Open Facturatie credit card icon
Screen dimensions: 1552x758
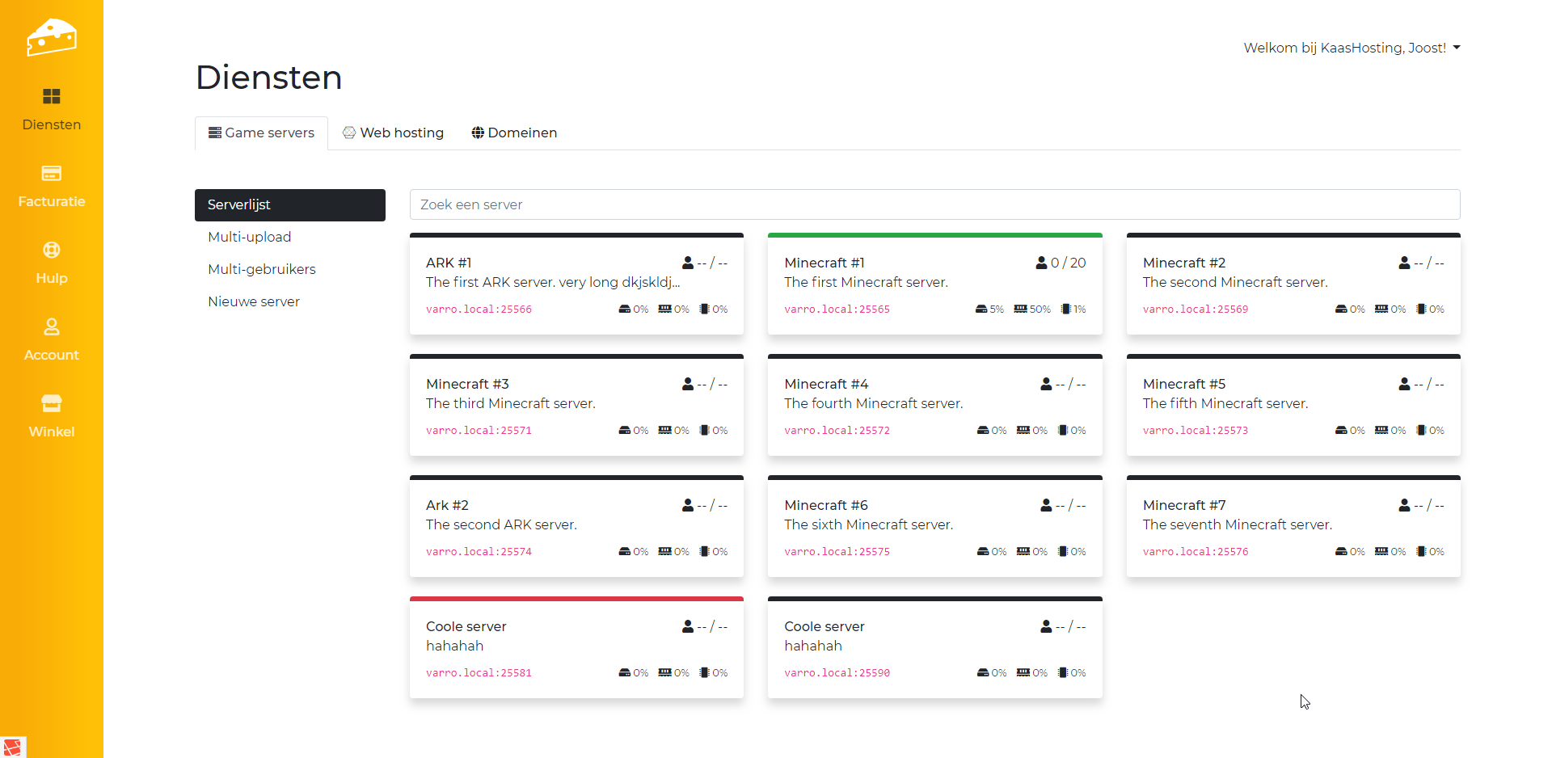[52, 173]
